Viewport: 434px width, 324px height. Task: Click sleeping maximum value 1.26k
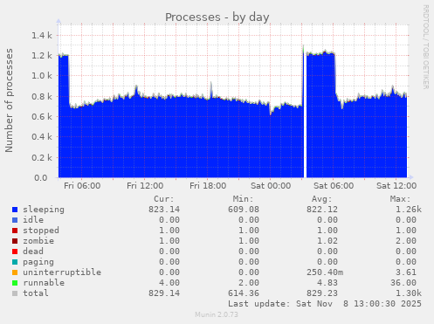pos(409,210)
